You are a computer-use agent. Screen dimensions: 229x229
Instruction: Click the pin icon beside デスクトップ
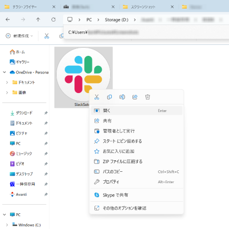46,174
